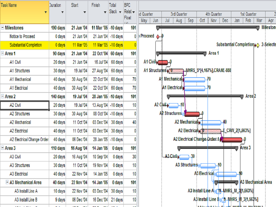The height and width of the screenshot is (207, 276).
Task: Open the Task Name column filter dropdown
Action: (46, 12)
